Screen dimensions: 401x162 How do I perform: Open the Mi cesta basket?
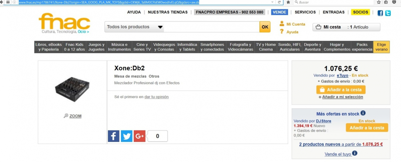click(x=346, y=27)
